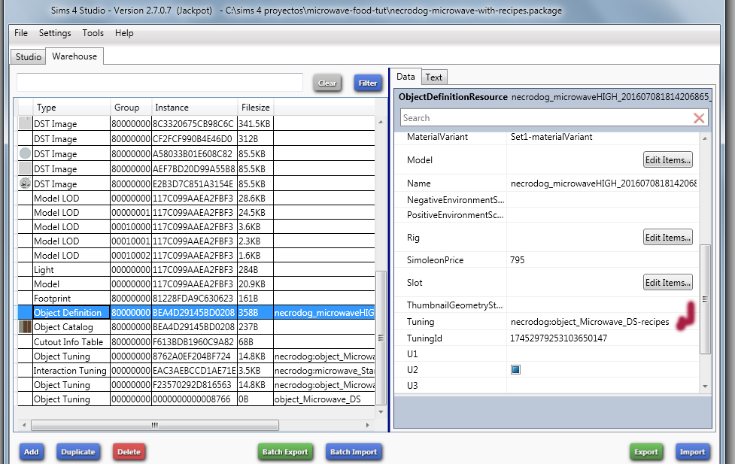Click the green Export button
735x464 pixels.
point(646,452)
